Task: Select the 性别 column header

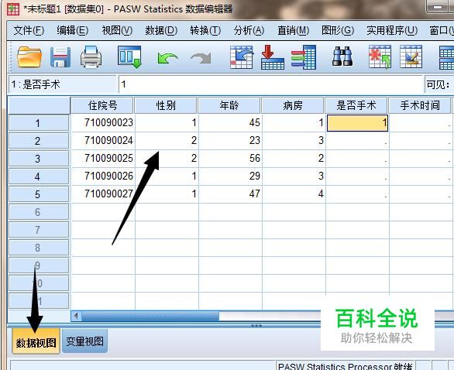Action: (x=166, y=105)
